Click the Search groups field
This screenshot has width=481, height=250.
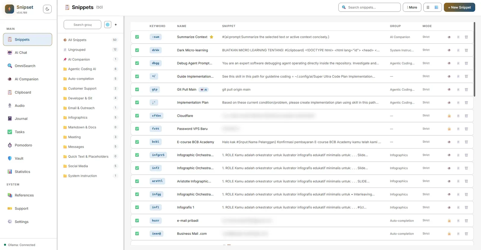click(x=82, y=25)
